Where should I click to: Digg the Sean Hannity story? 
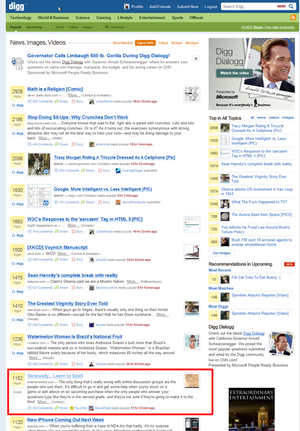[x=17, y=291]
